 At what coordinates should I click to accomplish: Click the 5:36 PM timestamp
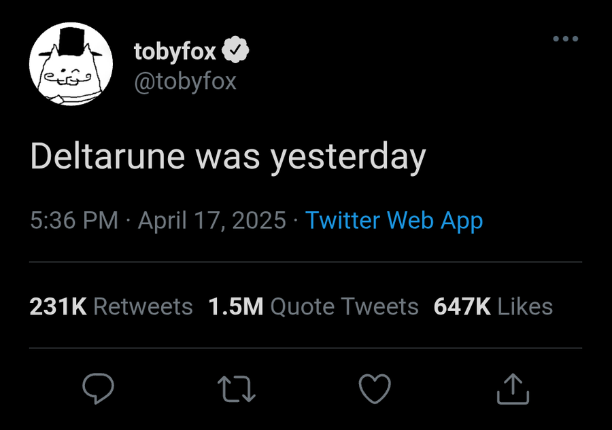coord(74,220)
